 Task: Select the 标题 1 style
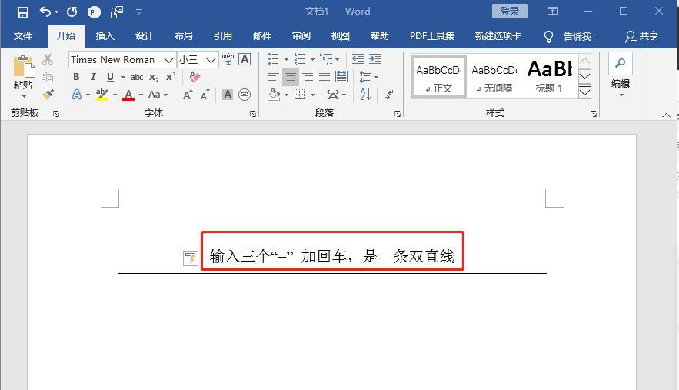click(x=548, y=76)
